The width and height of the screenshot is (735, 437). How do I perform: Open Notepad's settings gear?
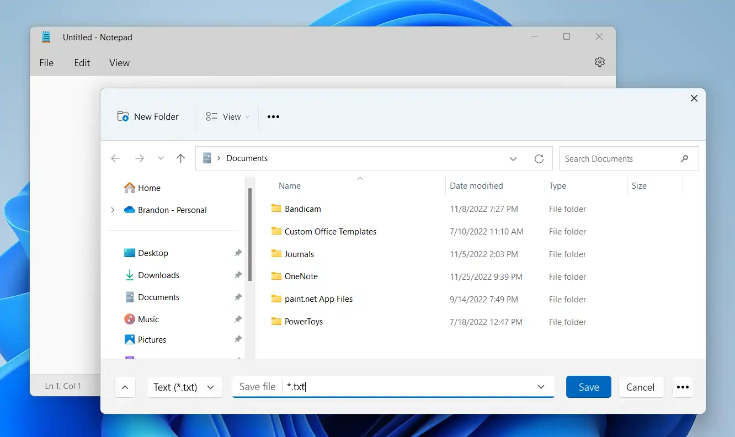pyautogui.click(x=600, y=62)
